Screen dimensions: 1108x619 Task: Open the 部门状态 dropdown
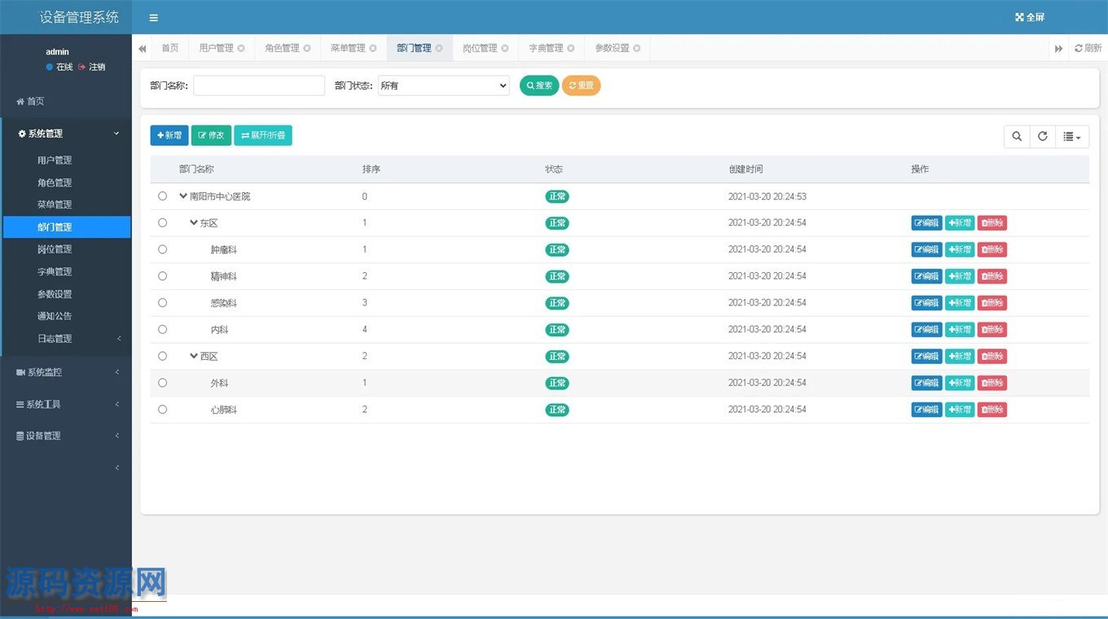point(444,86)
